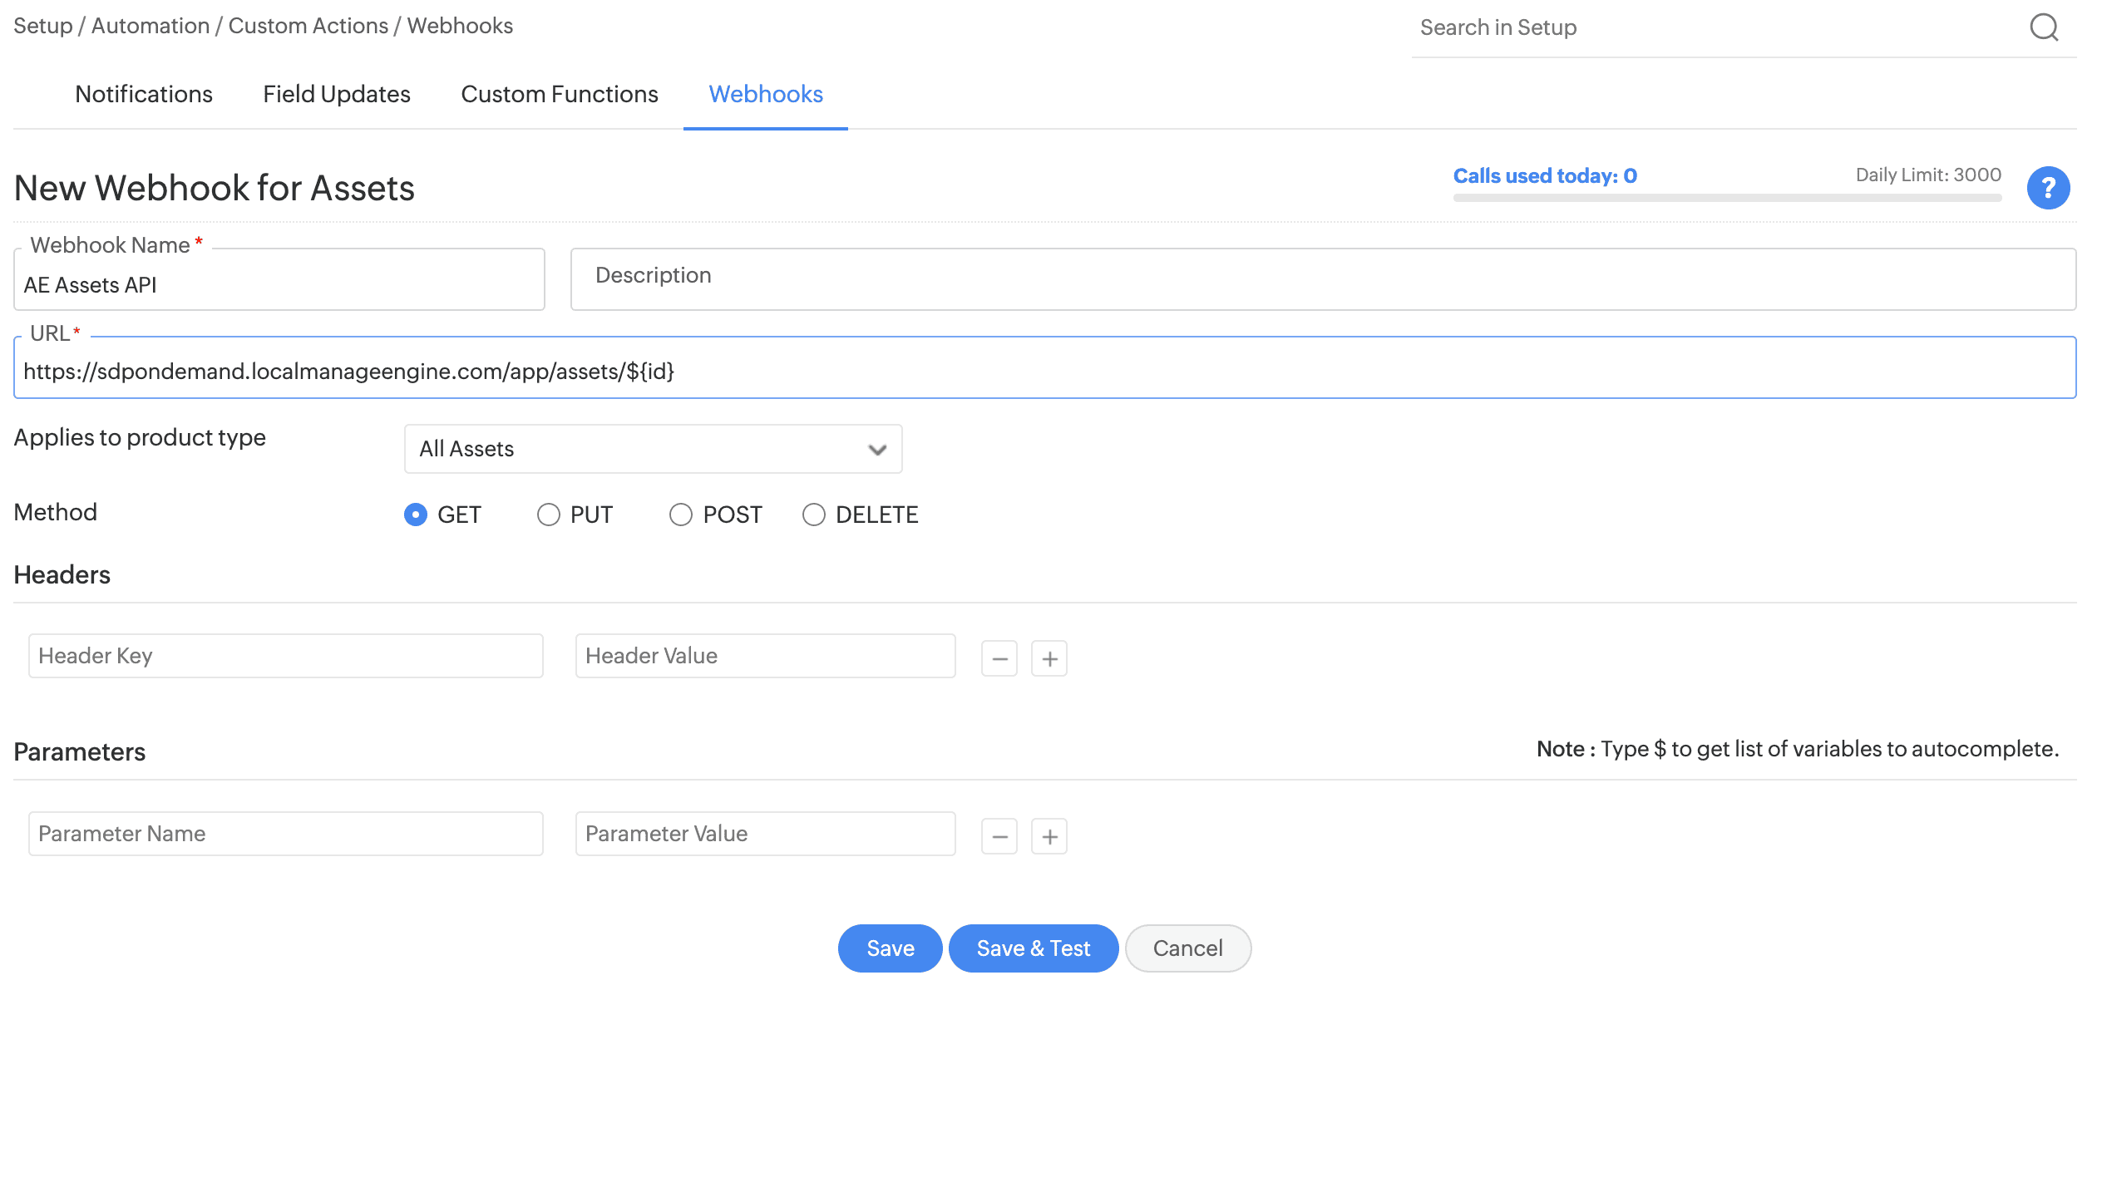Image resolution: width=2102 pixels, height=1182 pixels.
Task: Click the Automation breadcrumb link
Action: [x=150, y=26]
